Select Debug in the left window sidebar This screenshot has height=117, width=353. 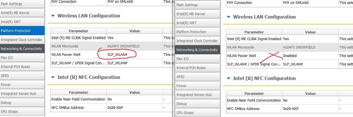pos(22,103)
